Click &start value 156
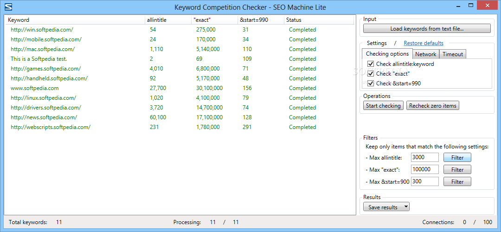 247,88
